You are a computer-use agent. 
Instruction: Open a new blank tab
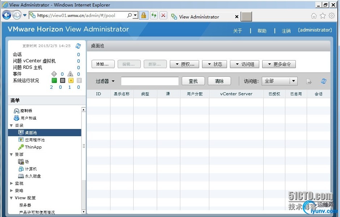pyautogui.click(x=247, y=17)
